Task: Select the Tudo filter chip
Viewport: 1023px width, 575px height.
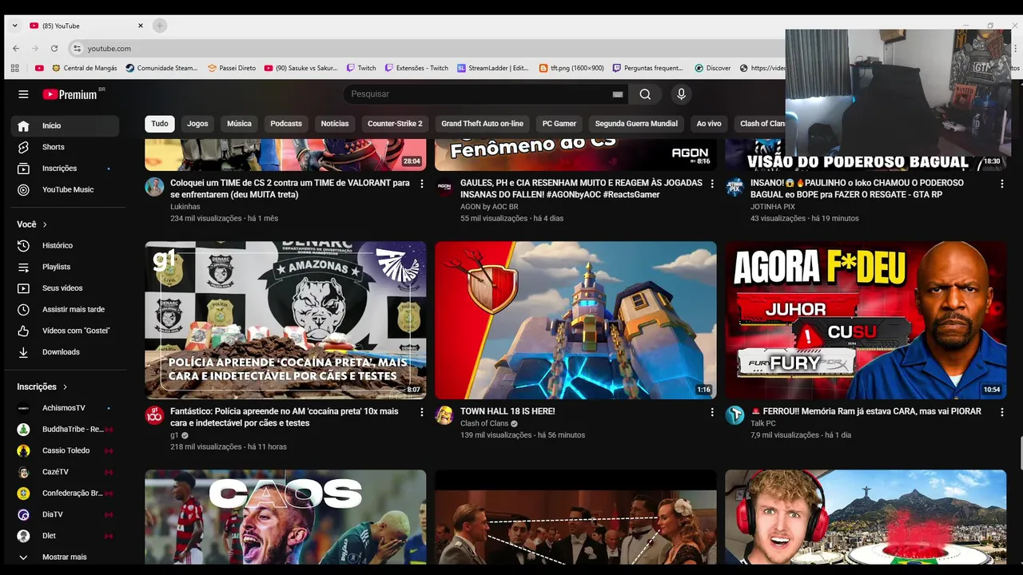Action: point(160,124)
